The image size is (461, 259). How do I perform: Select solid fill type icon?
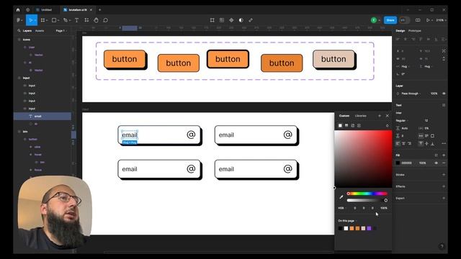[x=340, y=125]
